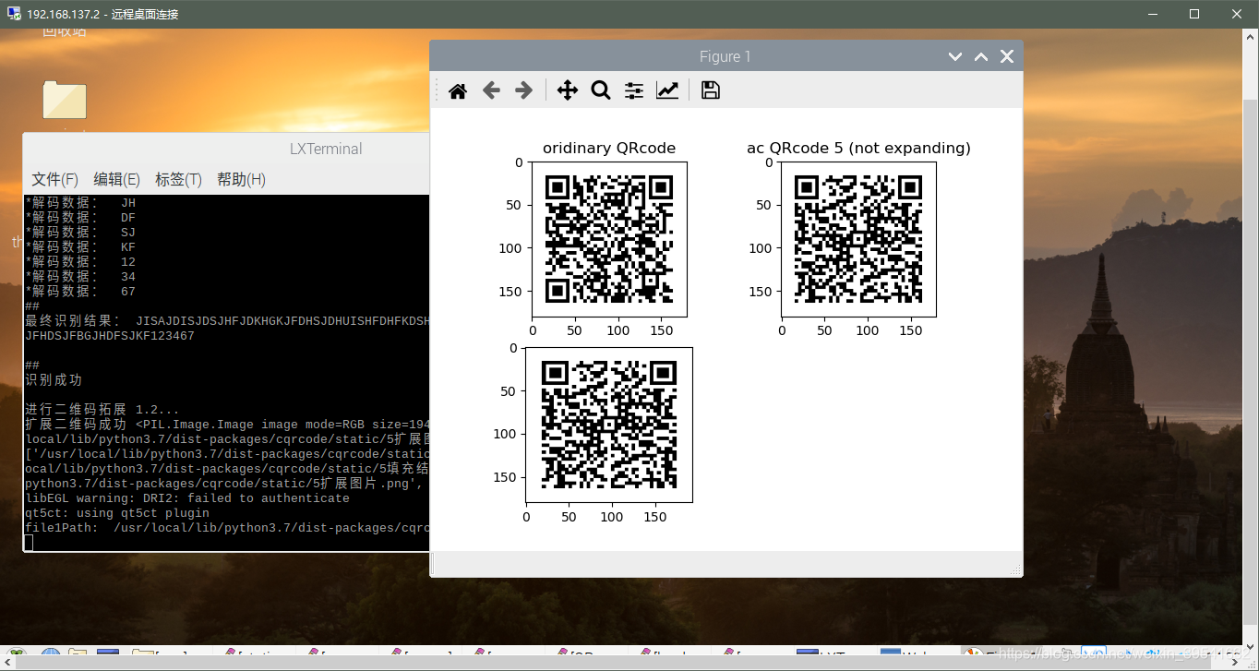Minimize the remote desktop connection window
Screen dimensions: 1259x671
pyautogui.click(x=1152, y=14)
